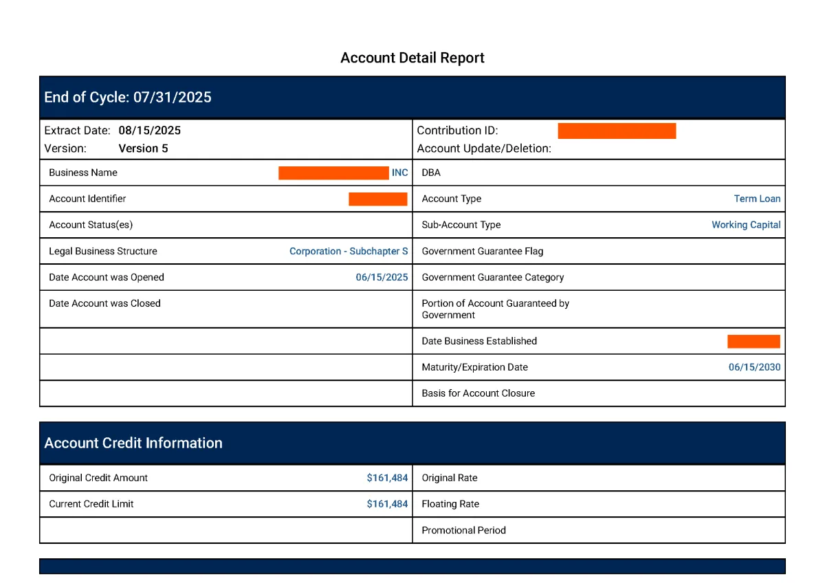This screenshot has width=825, height=583.
Task: Click the 'Corporation - Subchapter S' value
Action: click(x=349, y=251)
